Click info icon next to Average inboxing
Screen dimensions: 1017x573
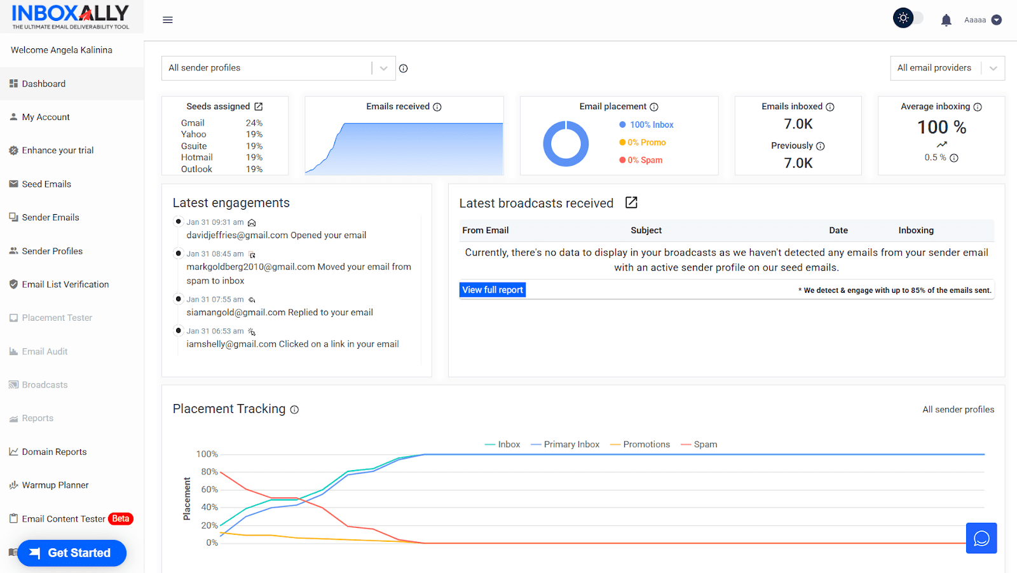(978, 107)
